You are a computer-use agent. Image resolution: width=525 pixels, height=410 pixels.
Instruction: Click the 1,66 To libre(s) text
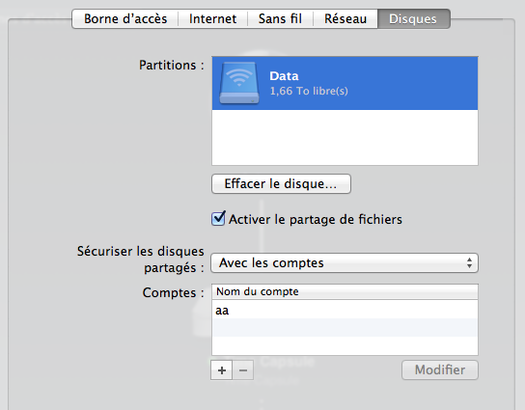click(x=309, y=91)
